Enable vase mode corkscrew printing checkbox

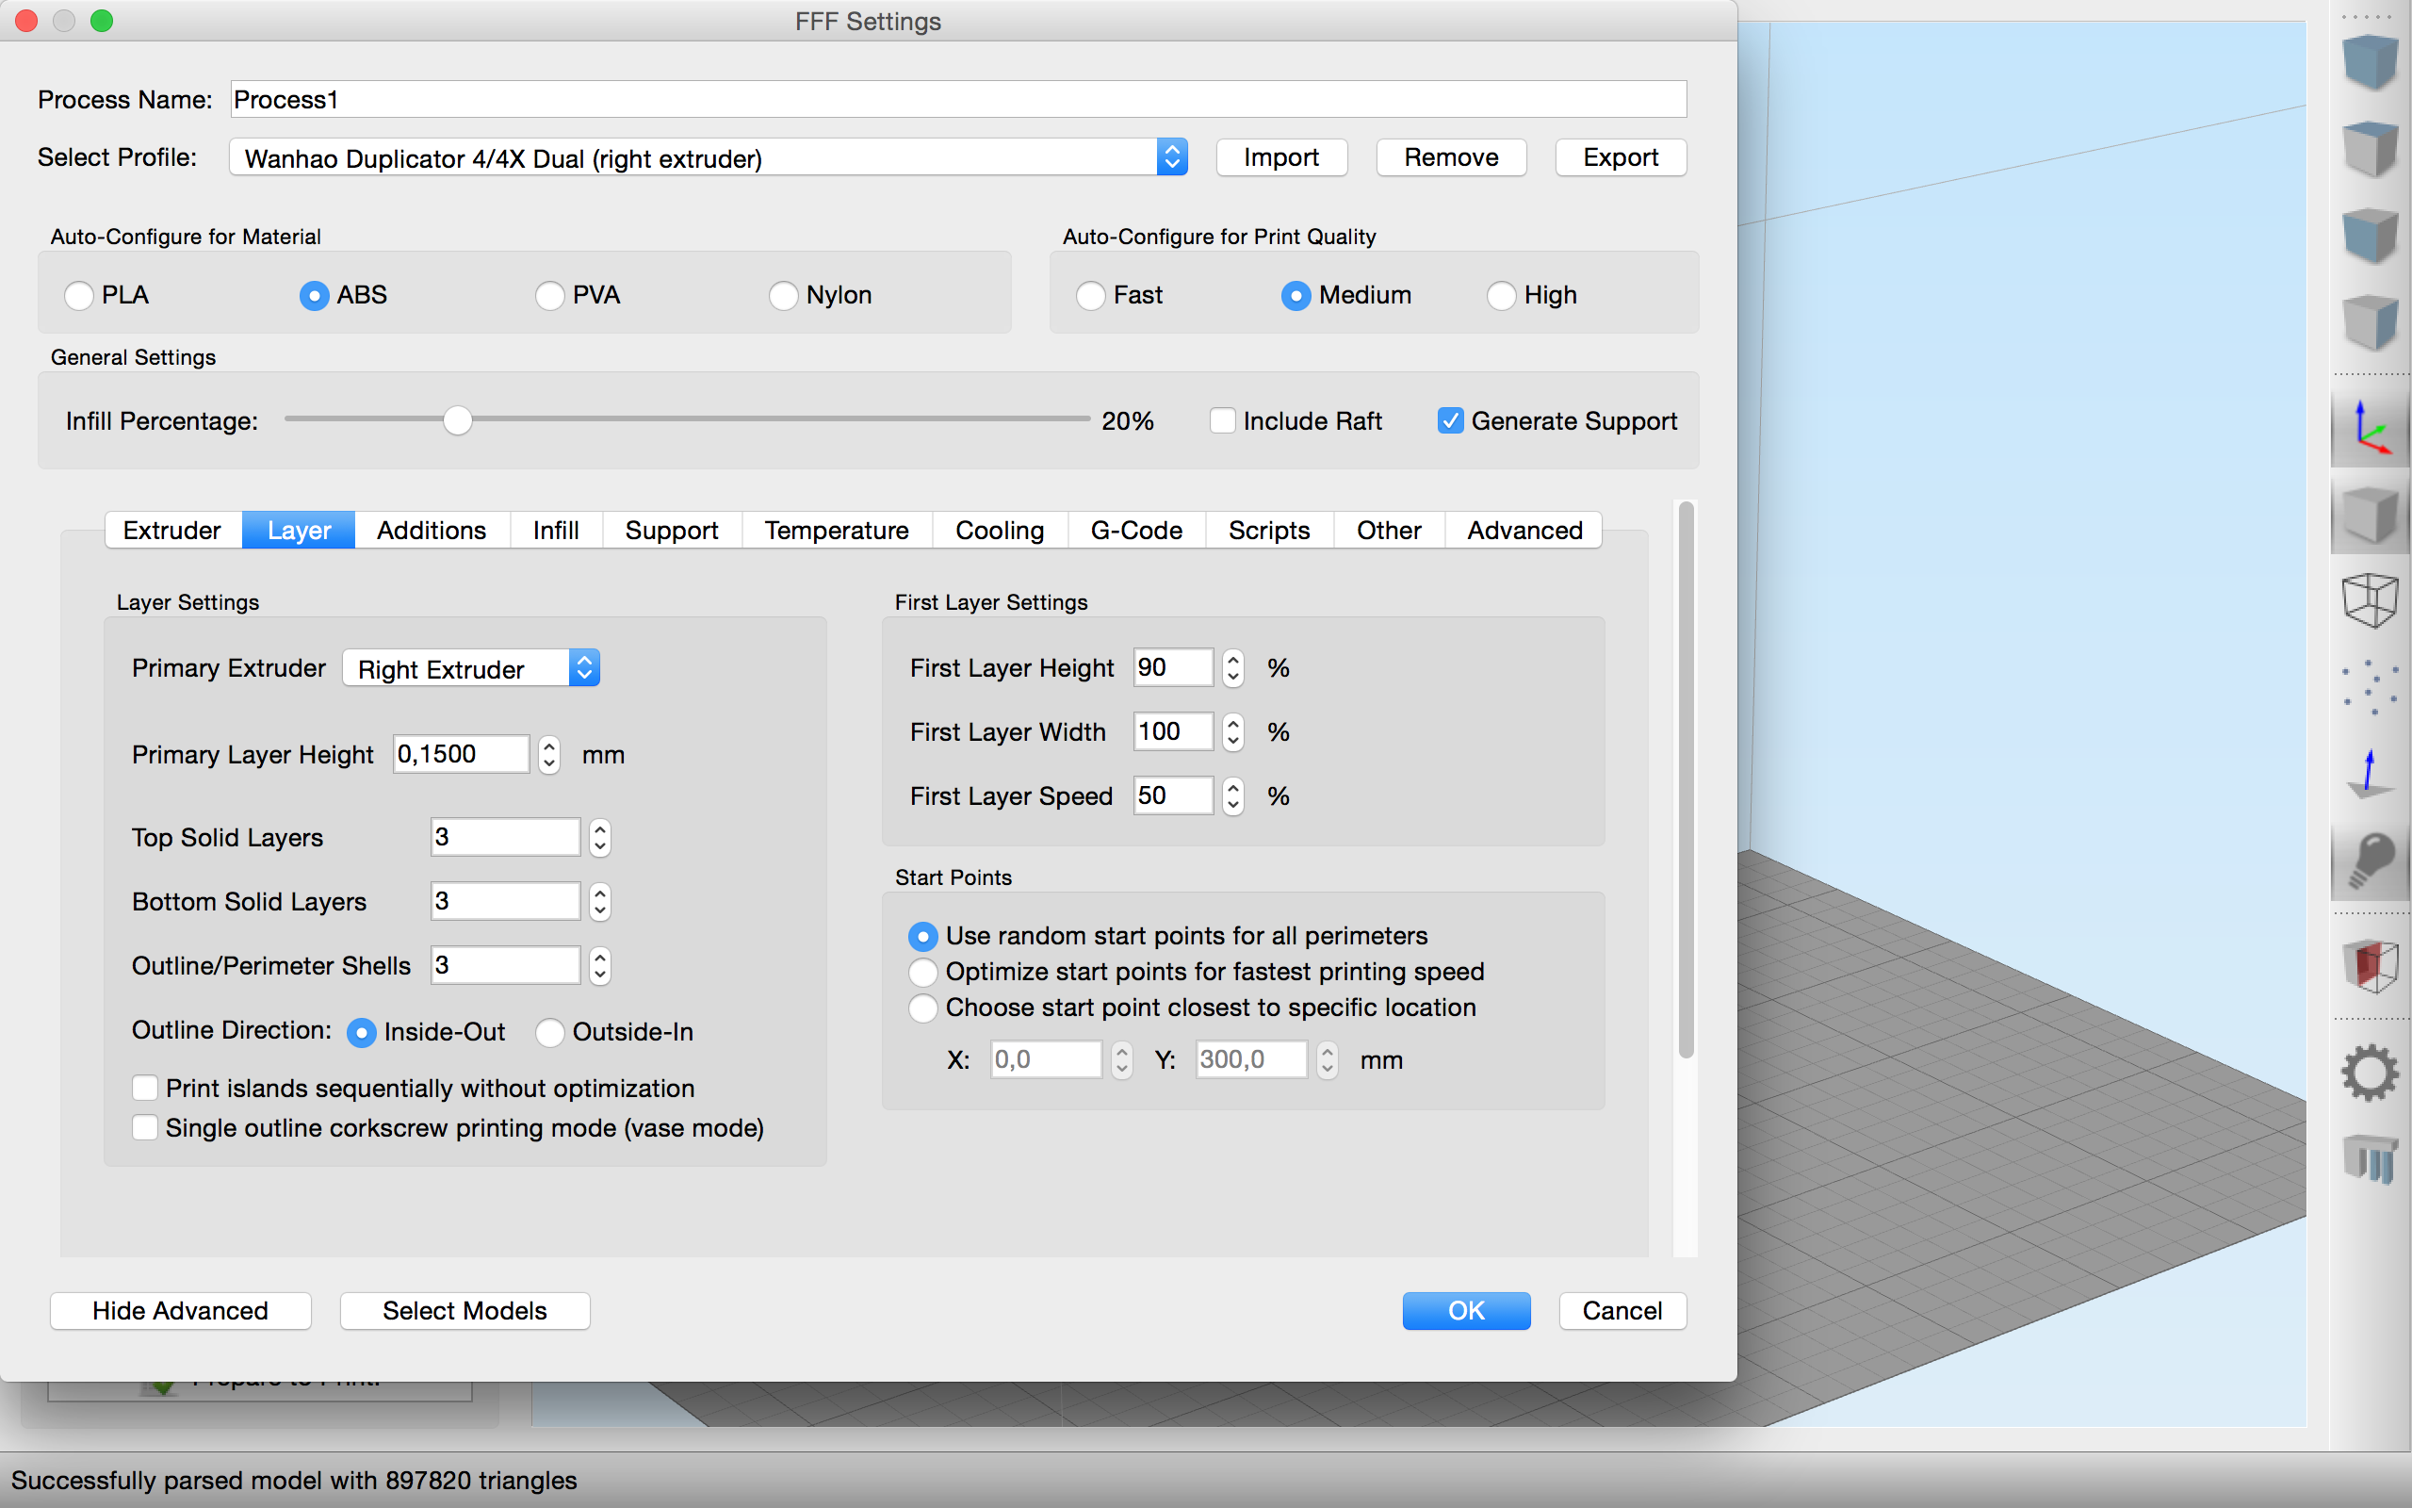(x=145, y=1128)
